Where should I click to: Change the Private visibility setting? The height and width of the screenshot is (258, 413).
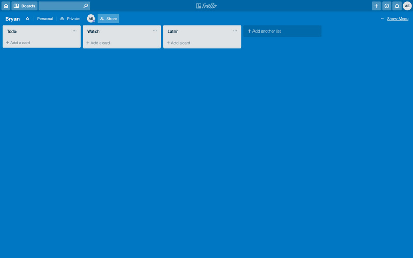[x=70, y=19]
